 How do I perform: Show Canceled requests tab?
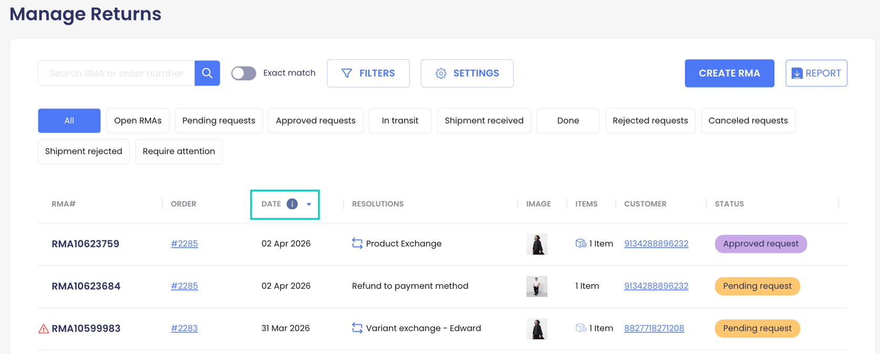pyautogui.click(x=748, y=121)
